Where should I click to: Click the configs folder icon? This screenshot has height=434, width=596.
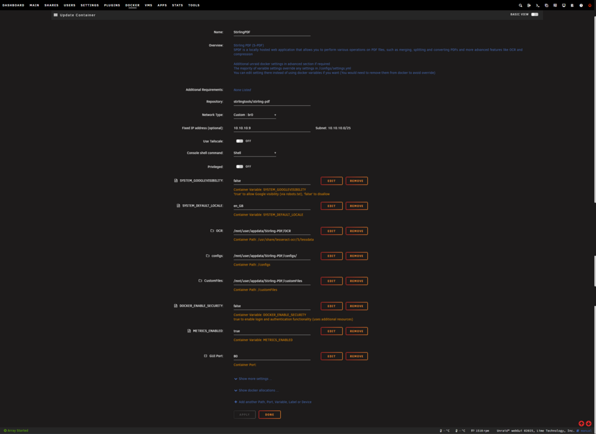tap(207, 256)
